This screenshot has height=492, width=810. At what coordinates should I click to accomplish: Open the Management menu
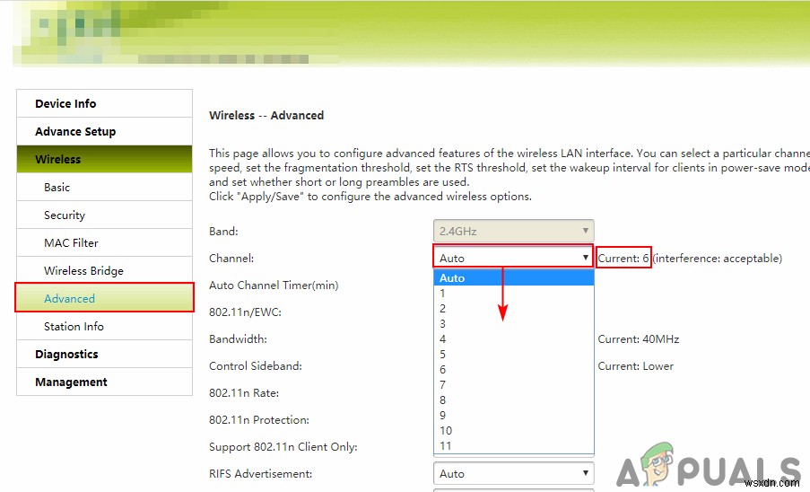coord(104,382)
